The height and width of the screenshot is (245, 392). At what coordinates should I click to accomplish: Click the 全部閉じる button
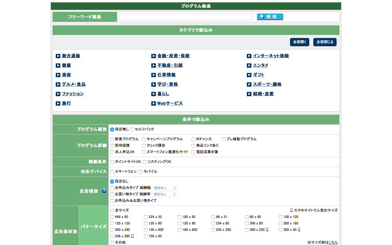(325, 42)
